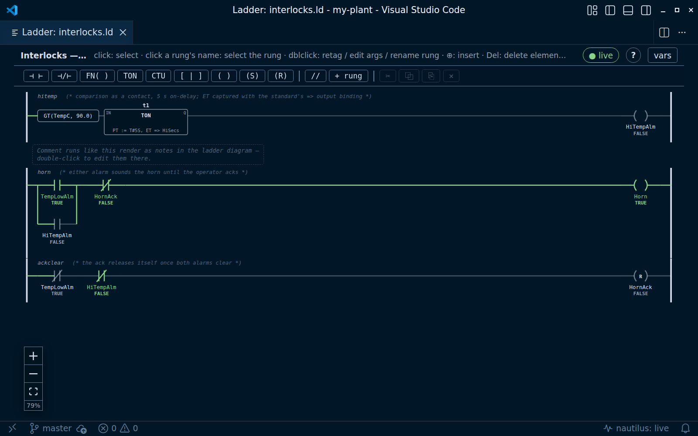Zoom in with the + diagram control
The image size is (698, 436).
tap(33, 356)
